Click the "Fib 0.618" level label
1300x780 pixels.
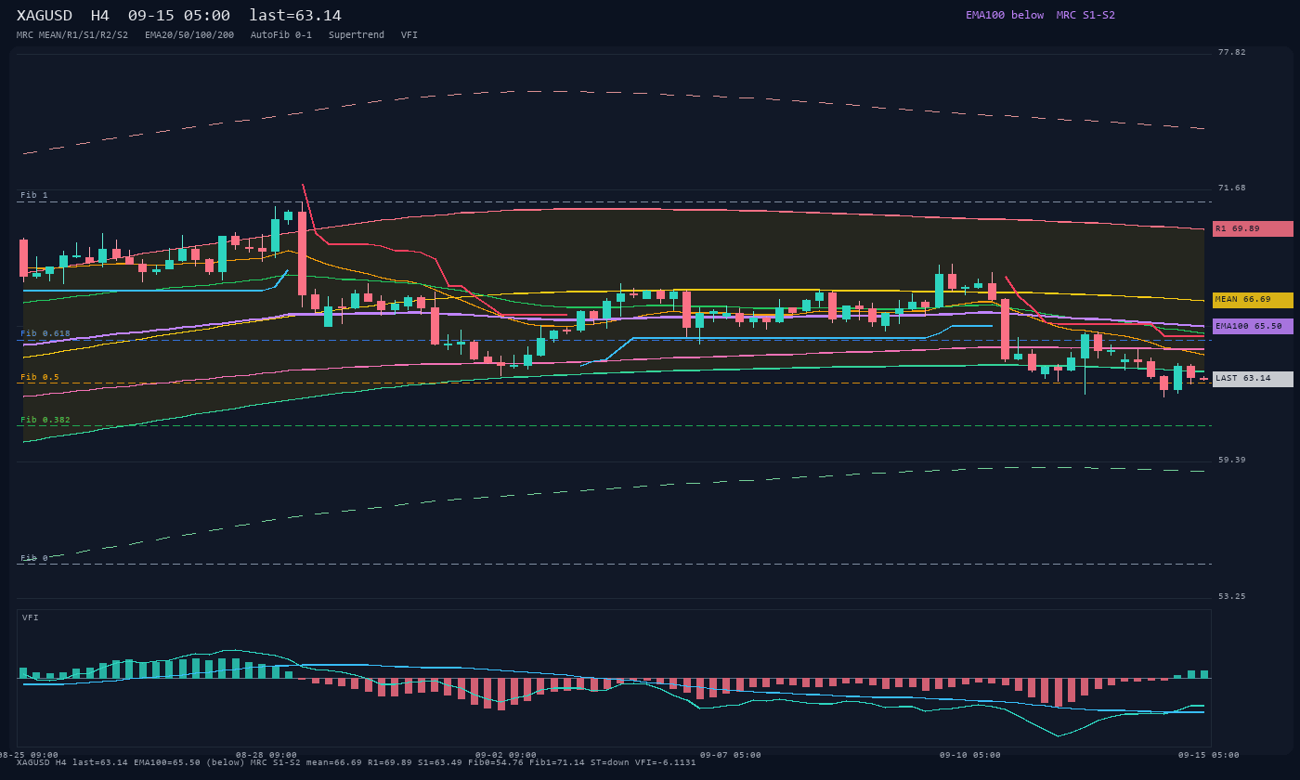click(45, 333)
